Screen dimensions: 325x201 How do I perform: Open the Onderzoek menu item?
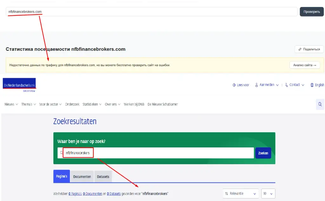tap(72, 104)
